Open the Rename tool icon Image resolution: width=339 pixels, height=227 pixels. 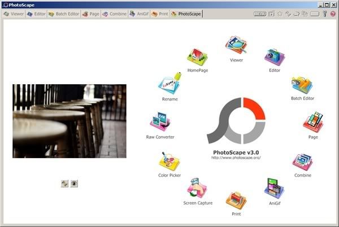coord(169,84)
